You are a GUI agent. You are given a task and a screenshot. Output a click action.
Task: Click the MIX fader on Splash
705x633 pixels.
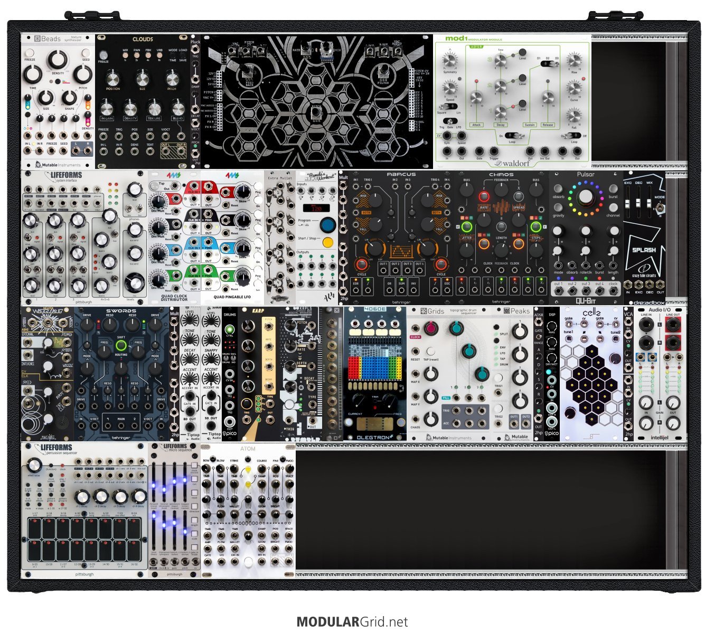(x=648, y=204)
